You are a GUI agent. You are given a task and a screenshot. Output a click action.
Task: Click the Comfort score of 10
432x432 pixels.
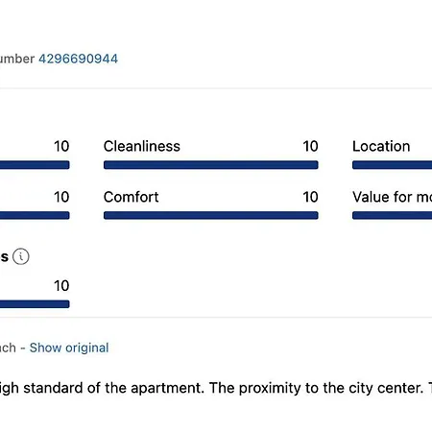tap(310, 197)
